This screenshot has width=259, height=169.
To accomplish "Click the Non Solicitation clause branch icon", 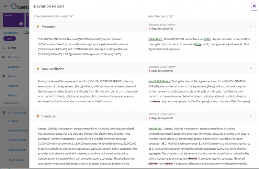I will point(38,69).
